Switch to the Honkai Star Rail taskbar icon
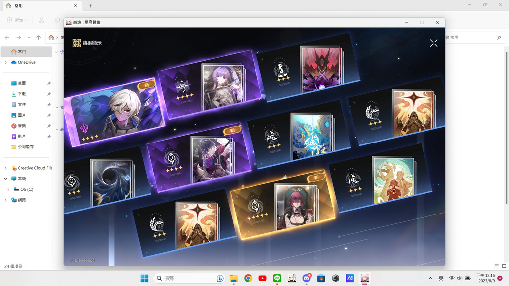Image resolution: width=509 pixels, height=286 pixels. pyautogui.click(x=365, y=278)
